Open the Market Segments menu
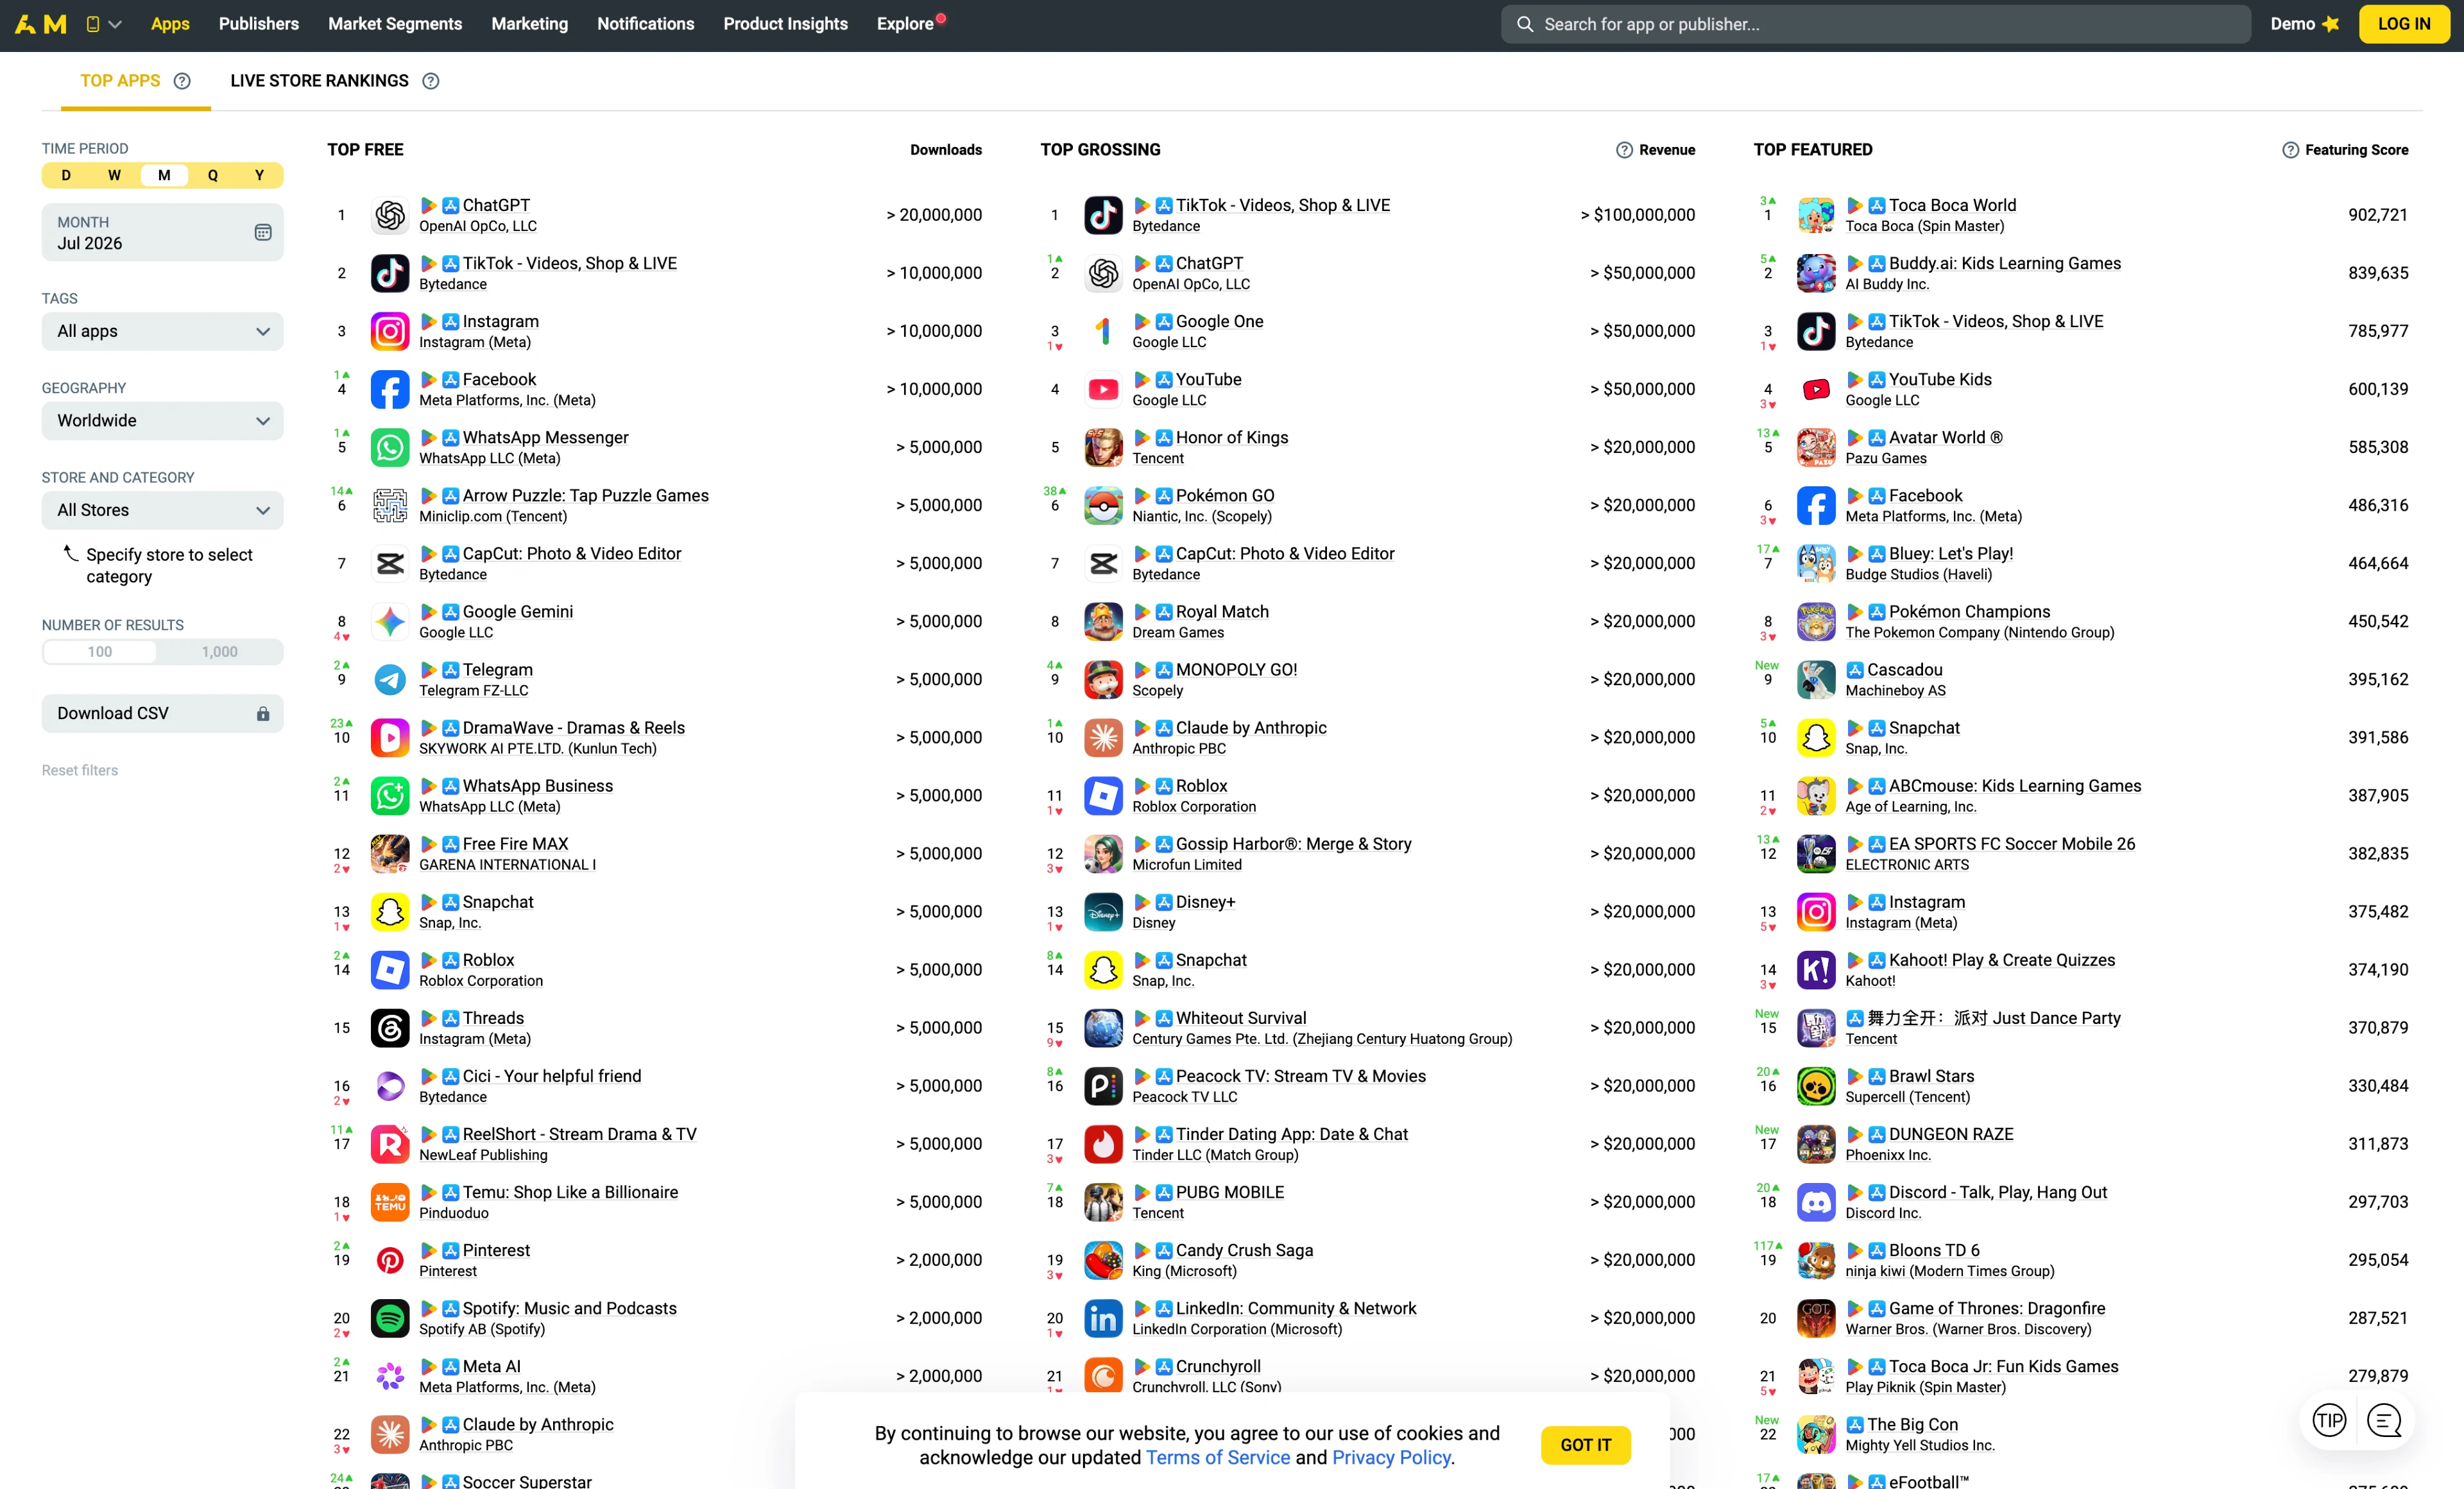The image size is (2464, 1489). point(395,24)
